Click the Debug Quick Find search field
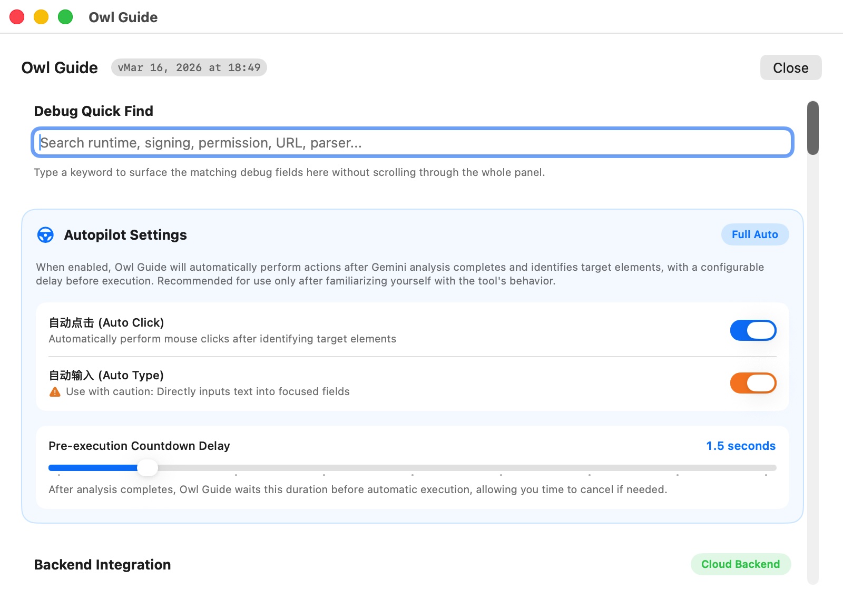Viewport: 843px width, 609px height. (x=412, y=143)
